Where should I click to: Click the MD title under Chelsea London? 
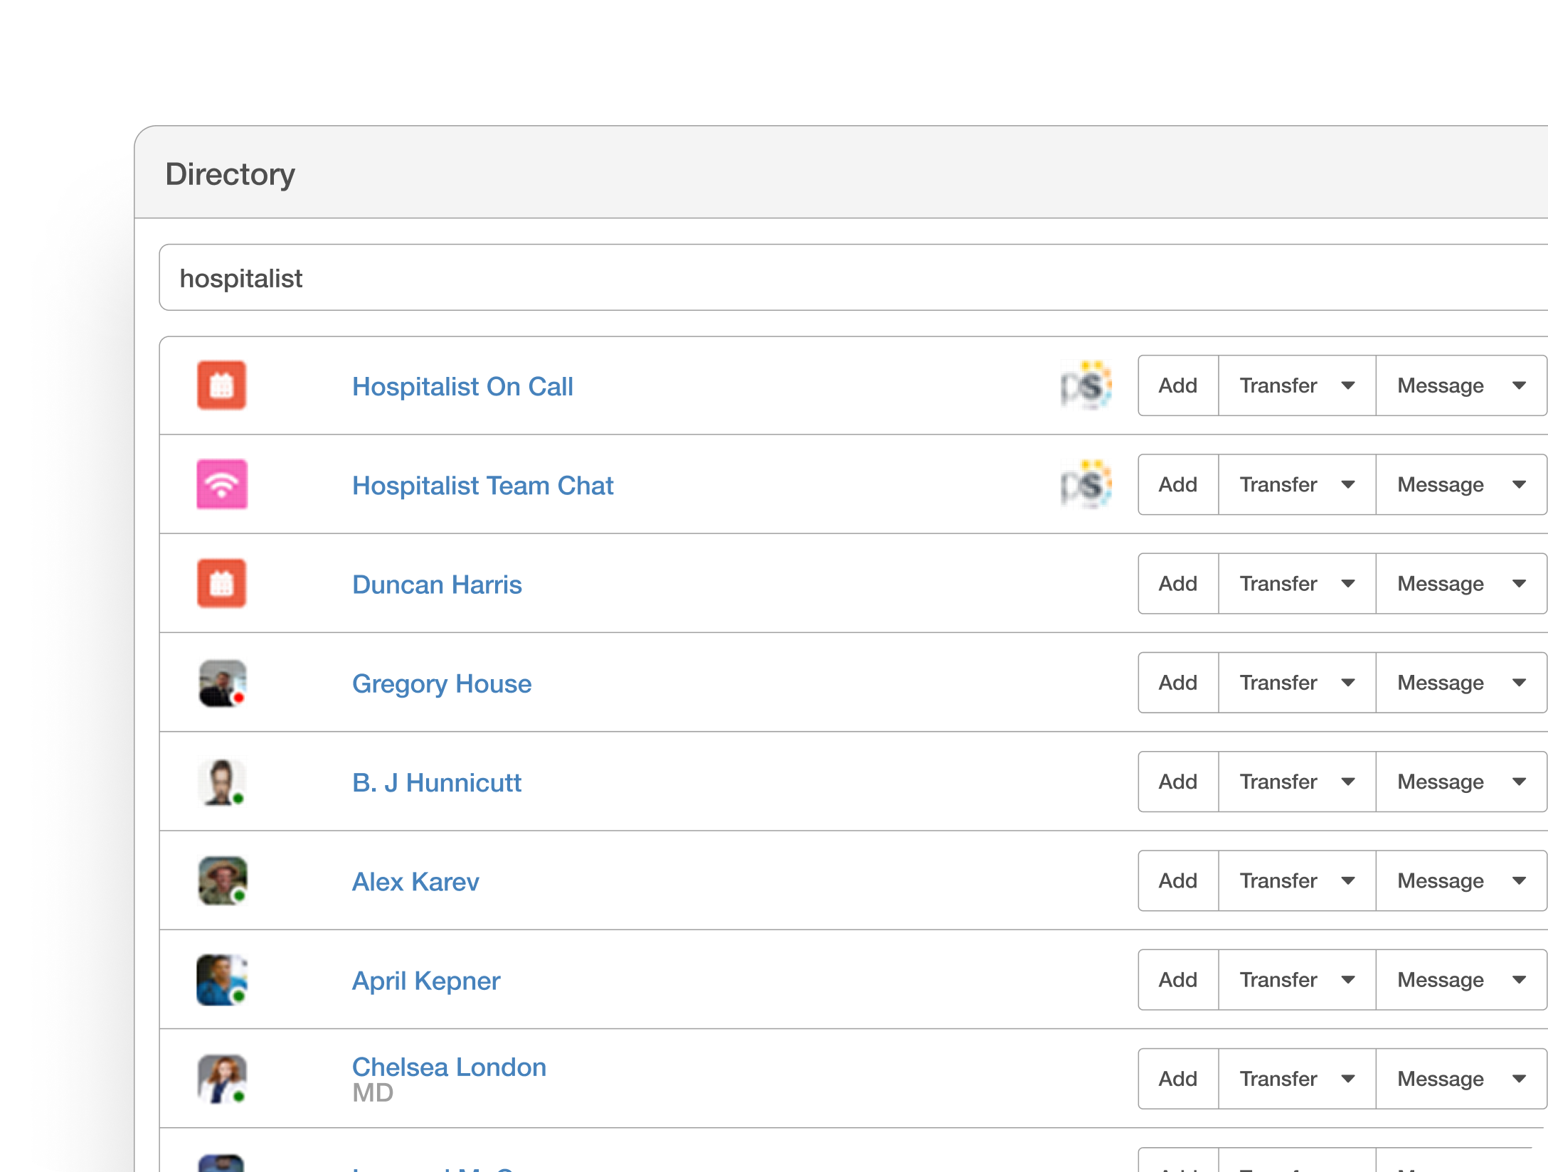[373, 1093]
